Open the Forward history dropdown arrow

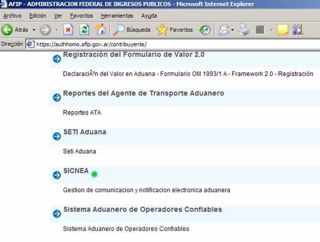57,30
